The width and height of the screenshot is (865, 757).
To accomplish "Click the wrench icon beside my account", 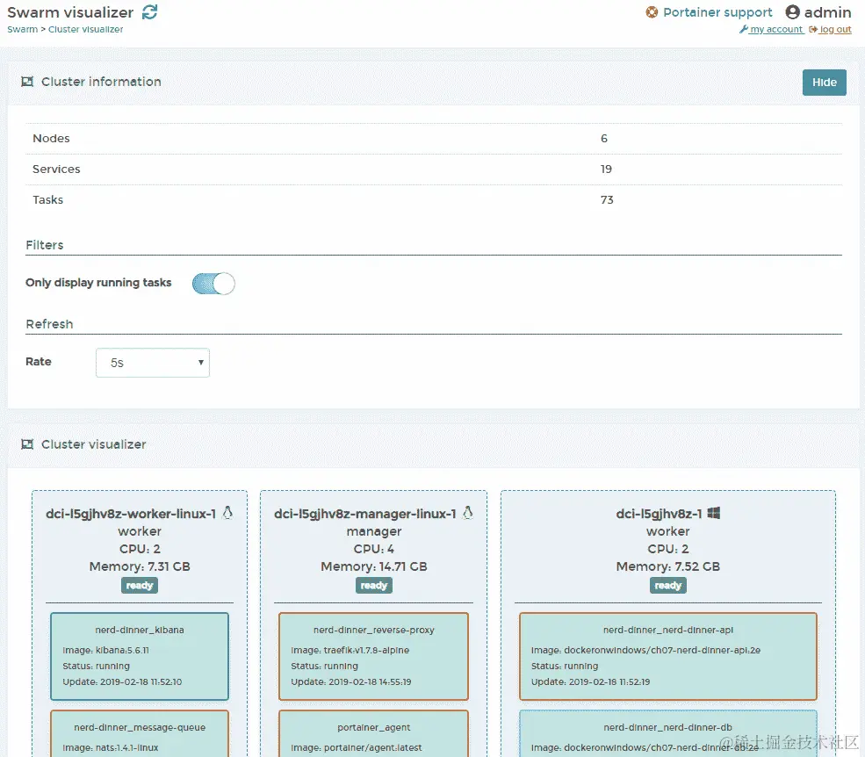I will click(743, 29).
